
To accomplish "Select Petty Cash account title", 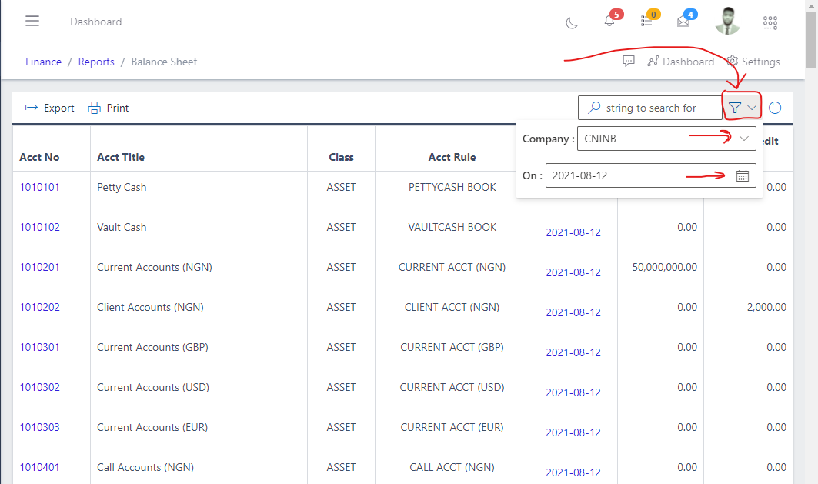I will [122, 187].
